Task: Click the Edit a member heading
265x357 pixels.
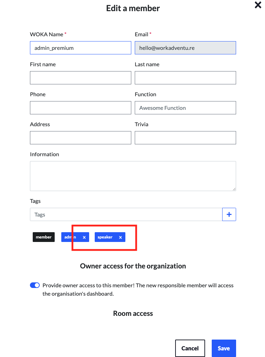Action: 133,8
